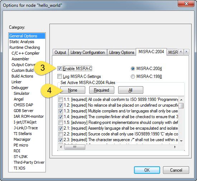Click the horizontal scrollbar thumb in rules list
197x181 pixels.
point(75,147)
